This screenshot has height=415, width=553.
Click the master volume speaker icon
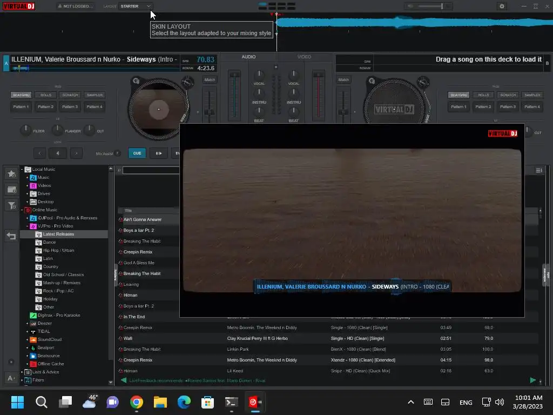click(410, 6)
